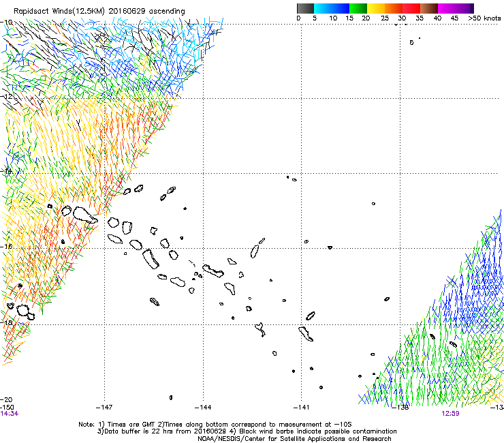
Task: Click the gray 0-5 knots legend swatch
Action: click(x=305, y=8)
